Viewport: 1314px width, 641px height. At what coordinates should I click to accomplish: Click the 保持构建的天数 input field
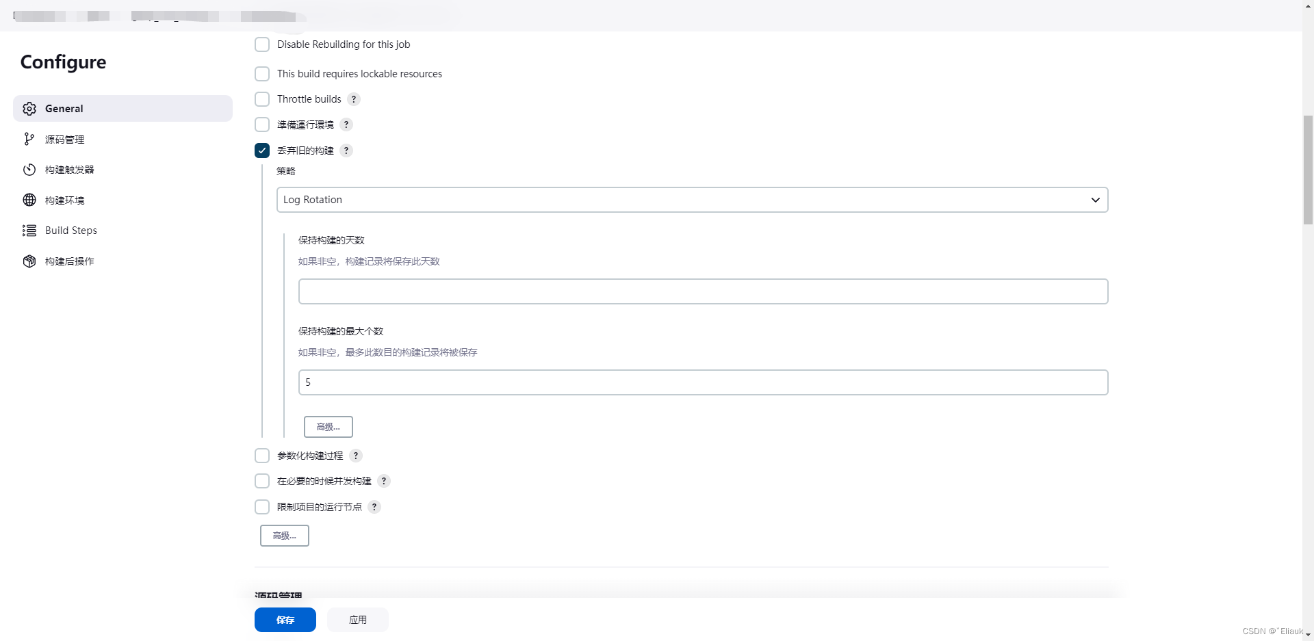[702, 291]
